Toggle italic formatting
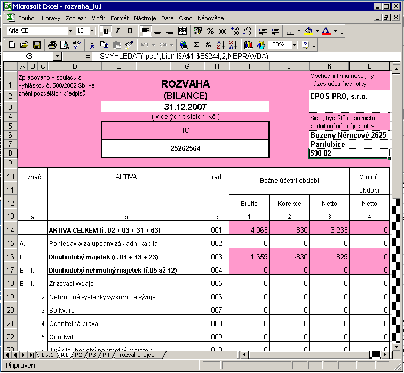 coord(117,31)
